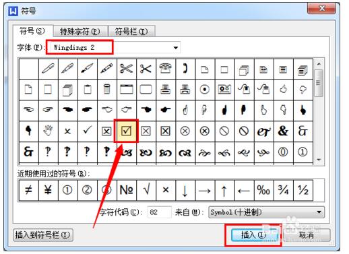The image size is (349, 254).
Task: Choose the rounded rectangle symbol
Action: [x=146, y=89]
